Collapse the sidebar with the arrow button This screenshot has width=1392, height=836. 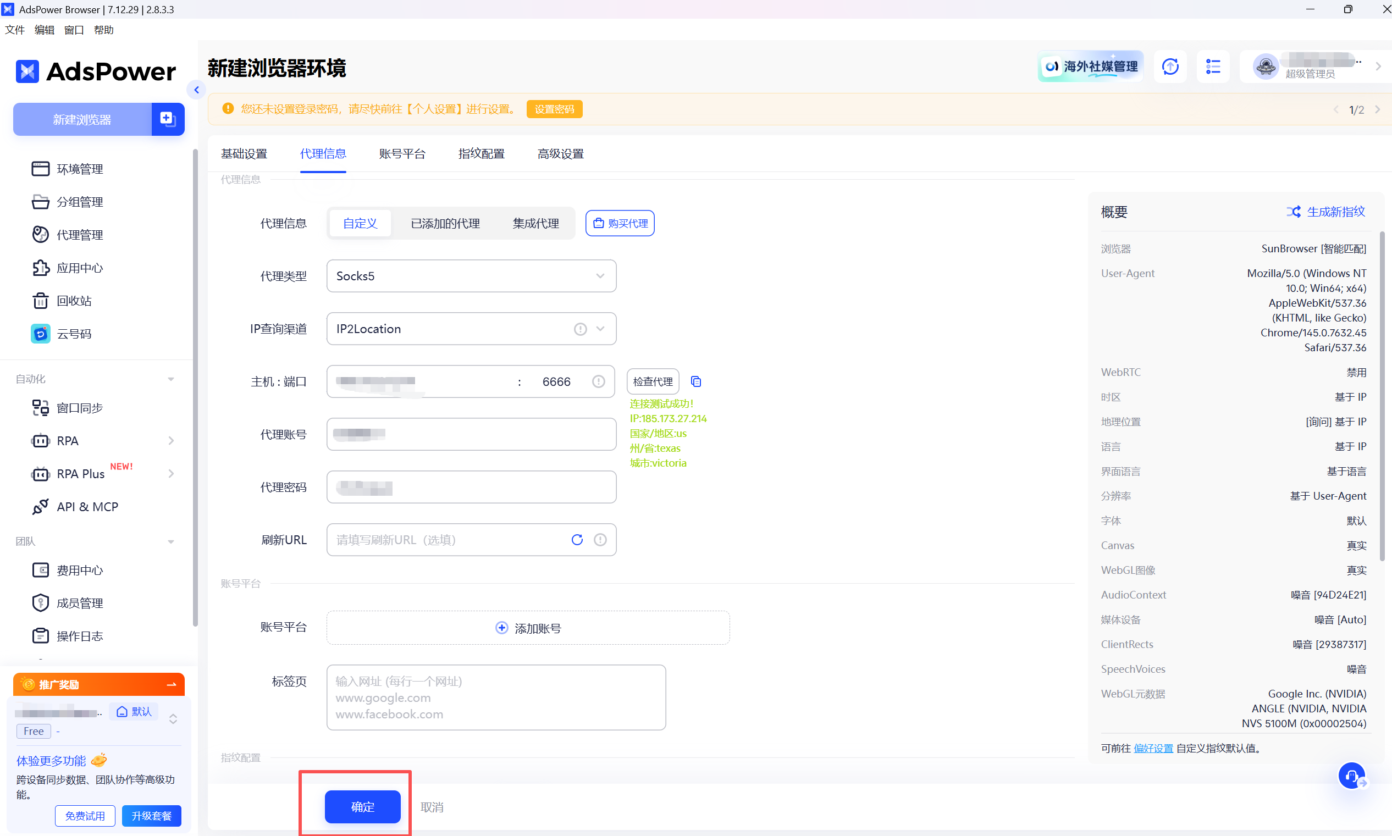pos(197,90)
